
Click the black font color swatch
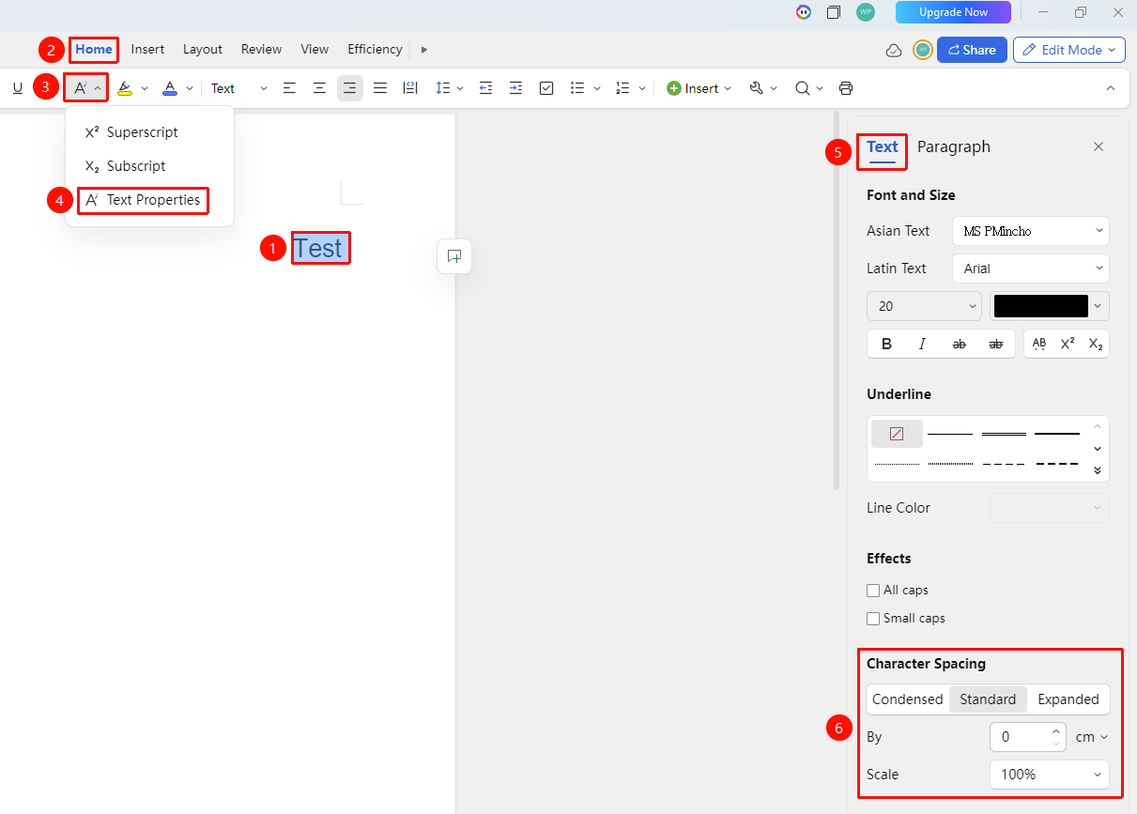coord(1041,306)
